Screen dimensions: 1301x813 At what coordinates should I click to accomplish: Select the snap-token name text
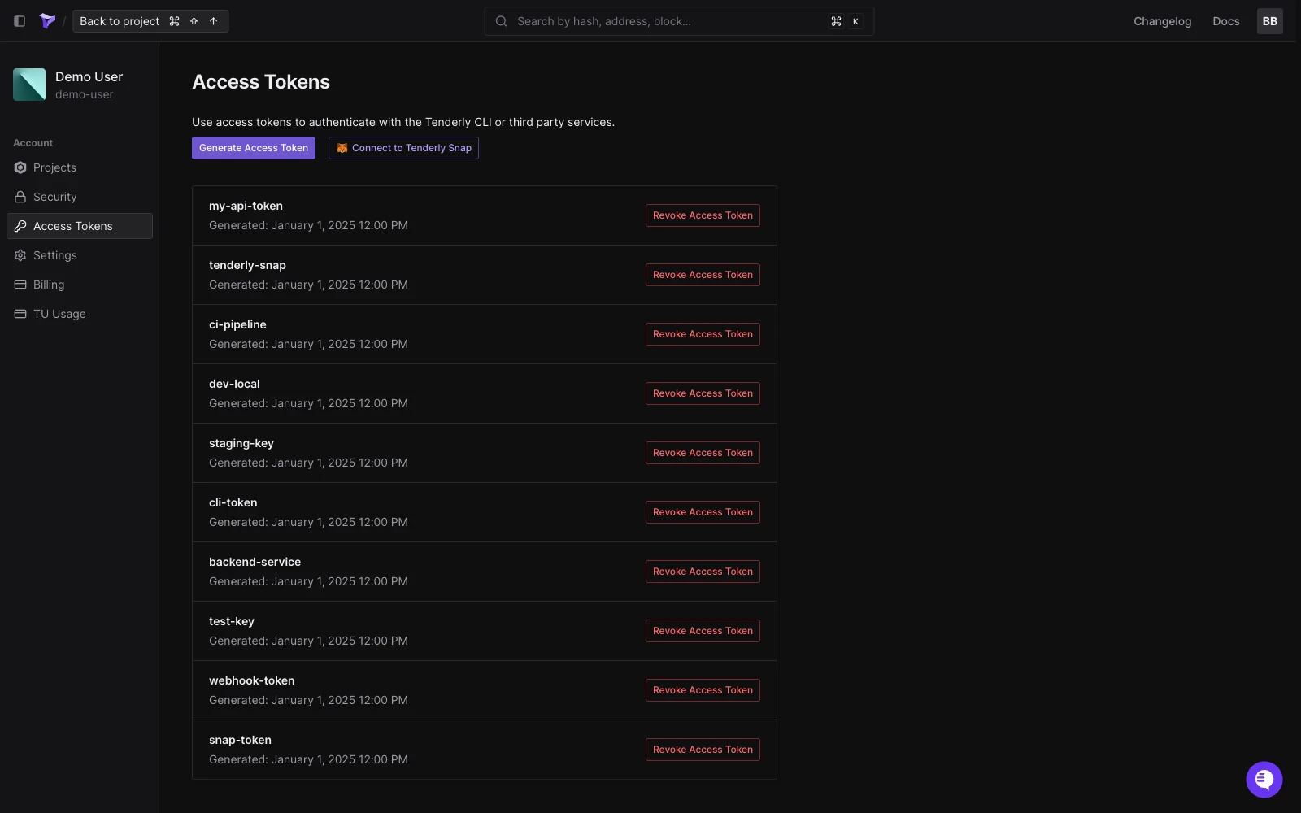pyautogui.click(x=240, y=740)
